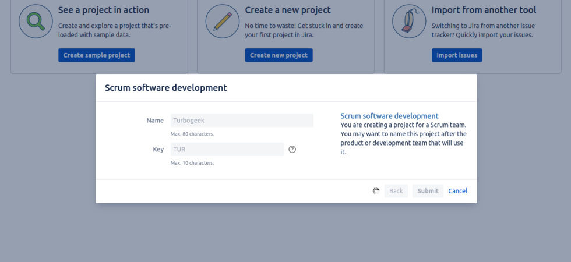Click the Key field containing TUR
The image size is (571, 262).
(x=227, y=149)
